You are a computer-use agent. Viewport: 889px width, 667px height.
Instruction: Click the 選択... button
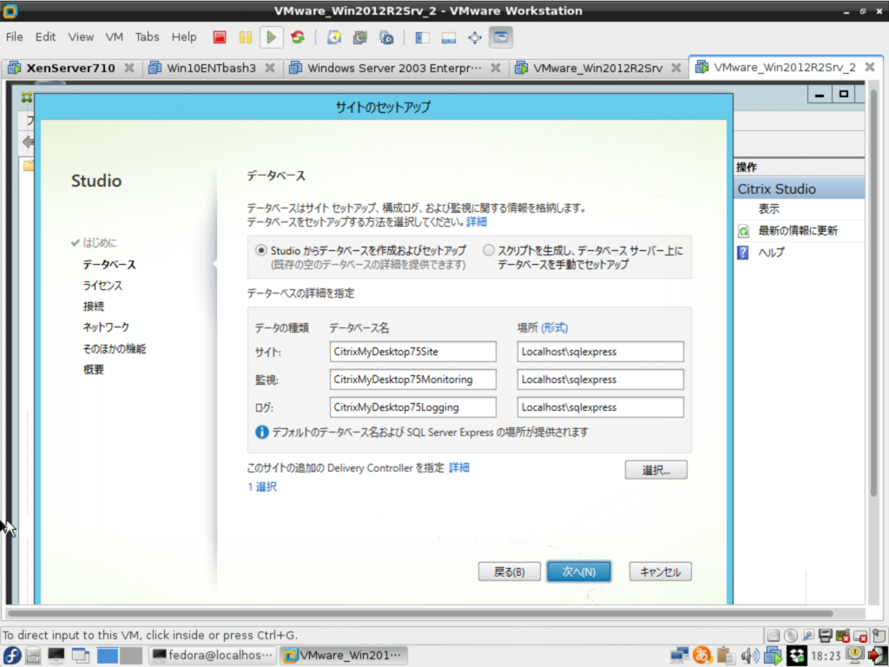click(x=656, y=470)
